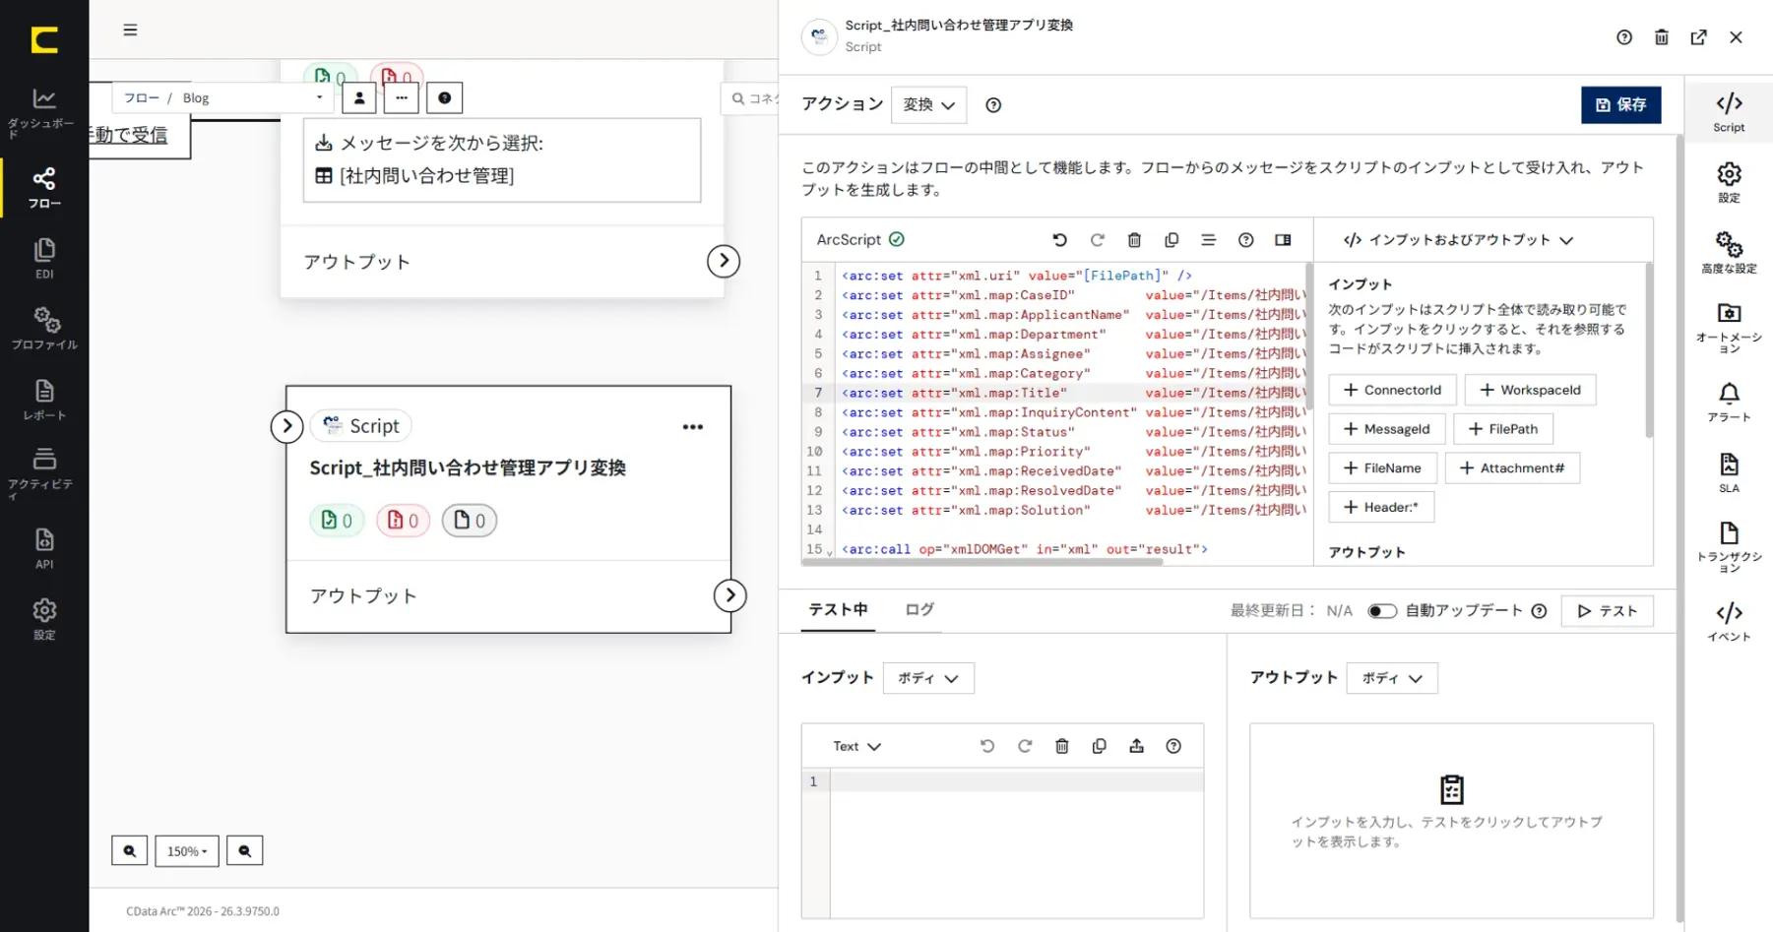1773x932 pixels.
Task: Open the Events tab in right panel
Action: [x=1729, y=621]
